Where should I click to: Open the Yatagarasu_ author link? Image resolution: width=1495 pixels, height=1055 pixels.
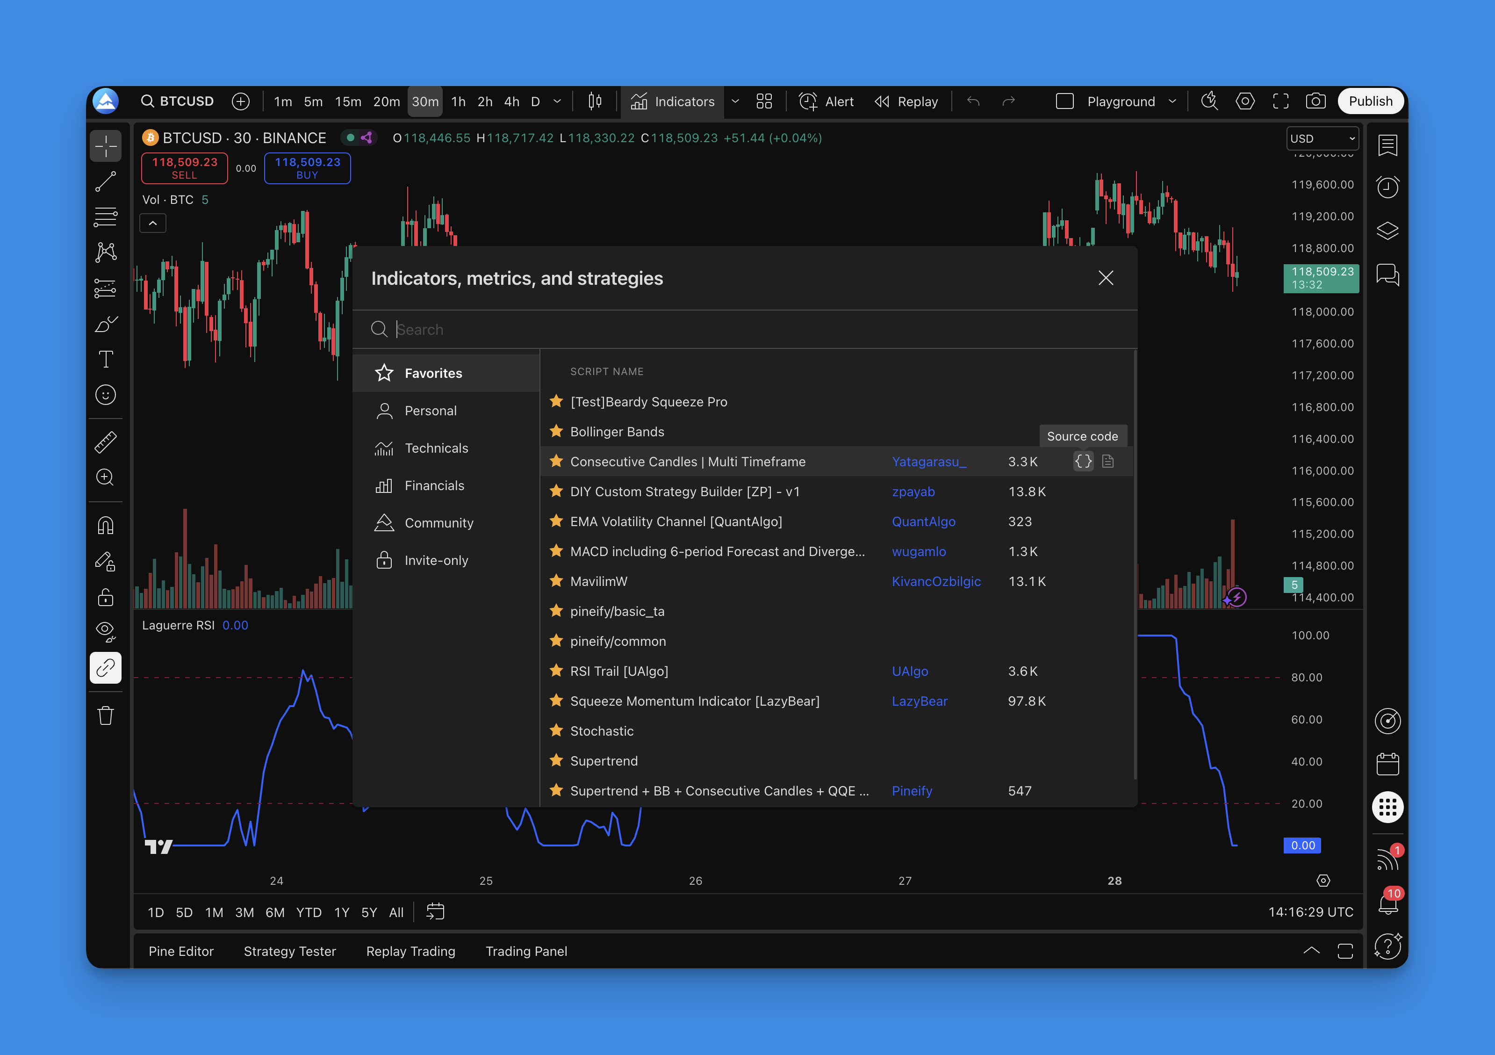point(929,462)
